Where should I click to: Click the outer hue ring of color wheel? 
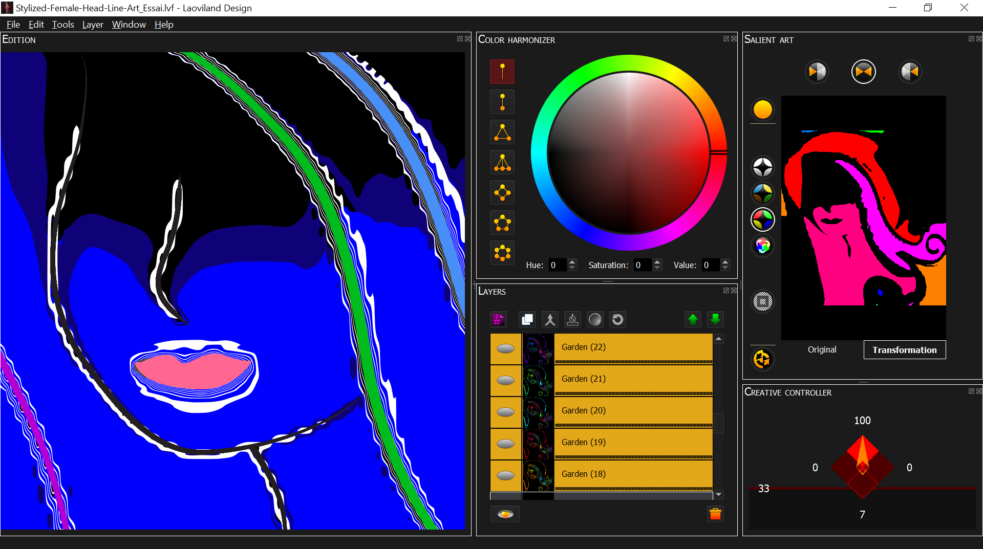(x=629, y=63)
